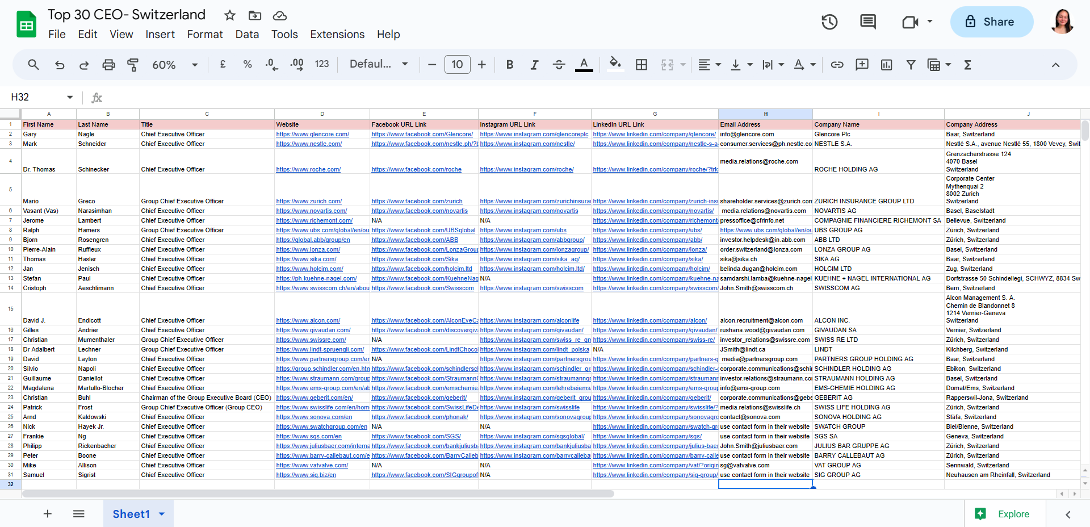This screenshot has height=527, width=1090.
Task: Open the default font dropdown
Action: click(x=379, y=64)
